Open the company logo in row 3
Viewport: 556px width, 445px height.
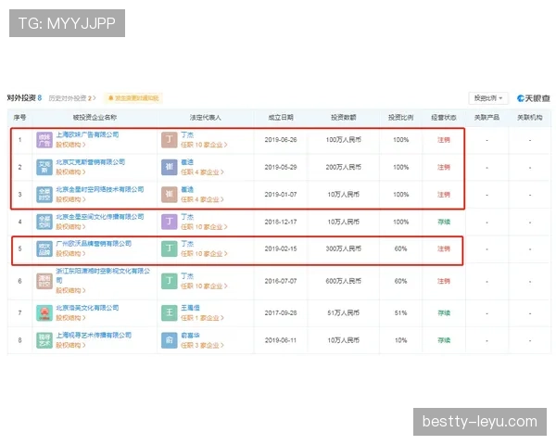(44, 195)
